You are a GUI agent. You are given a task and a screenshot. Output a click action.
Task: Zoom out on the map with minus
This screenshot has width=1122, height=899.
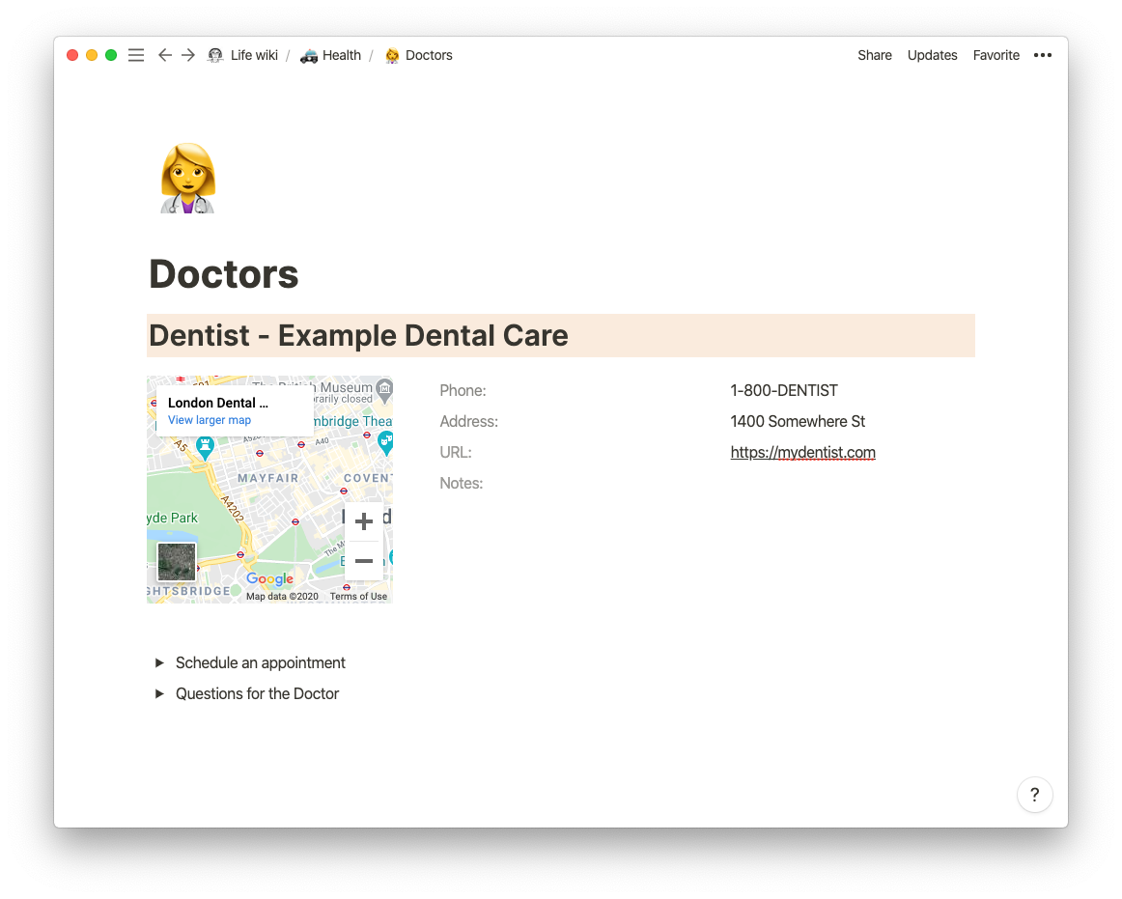[363, 560]
